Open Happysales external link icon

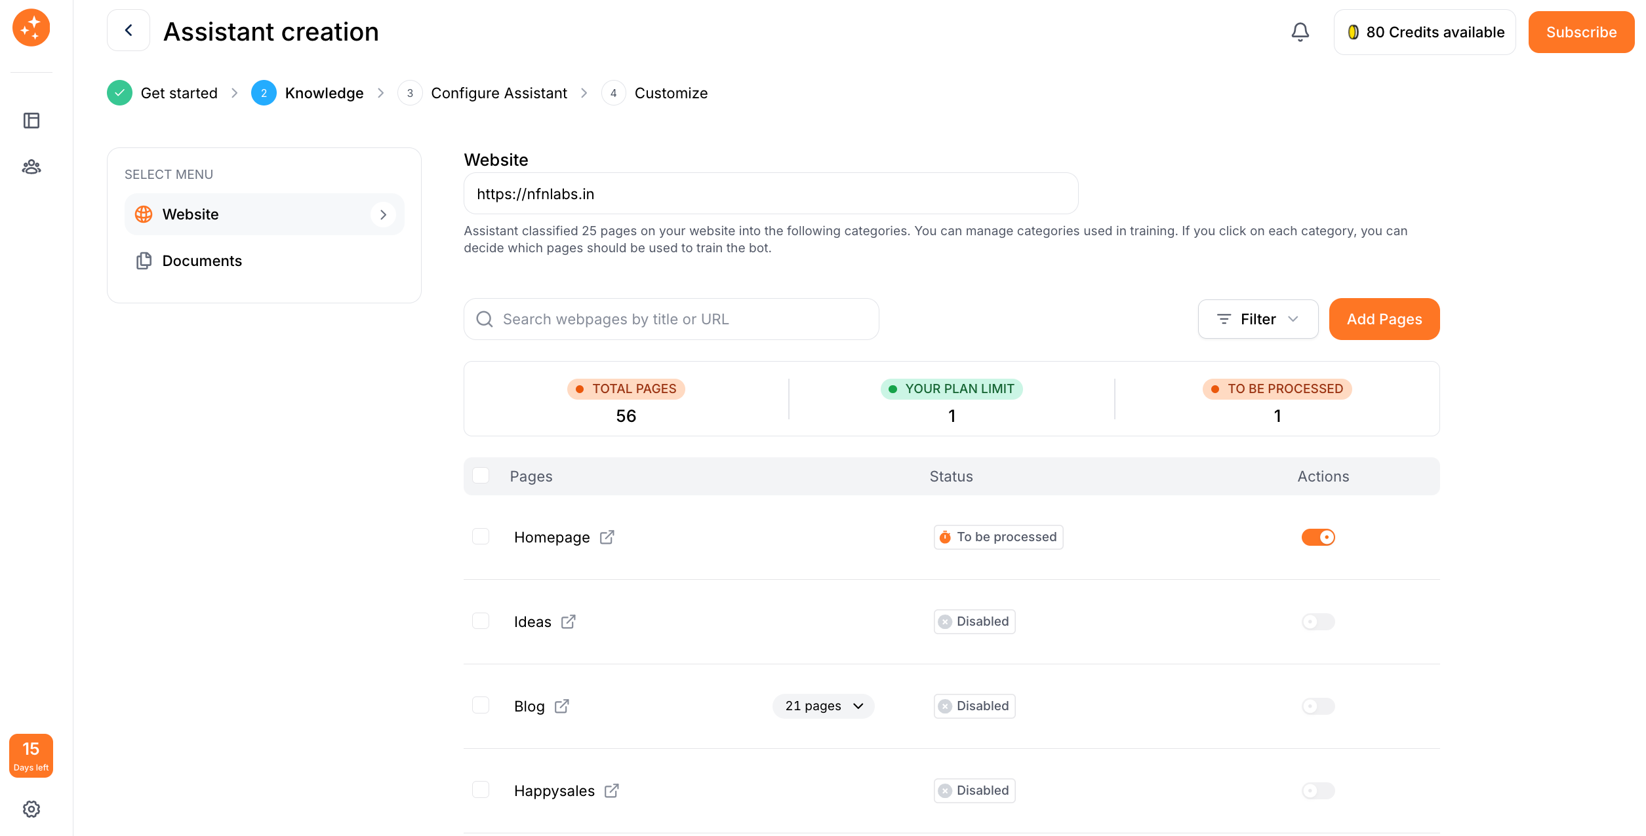pyautogui.click(x=611, y=791)
